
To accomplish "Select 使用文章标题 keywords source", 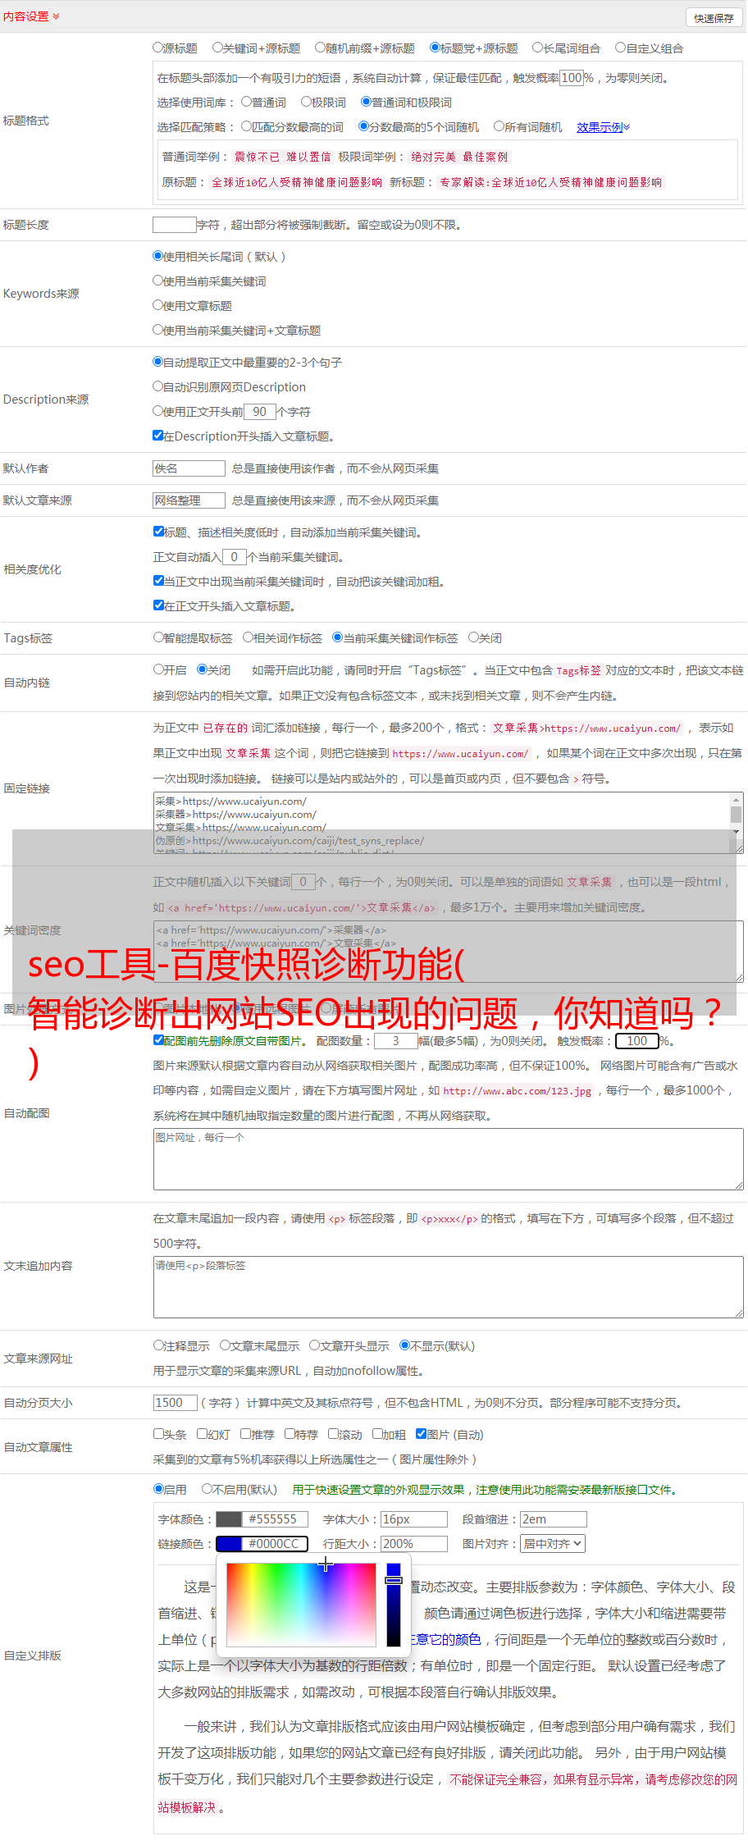I will pos(157,305).
